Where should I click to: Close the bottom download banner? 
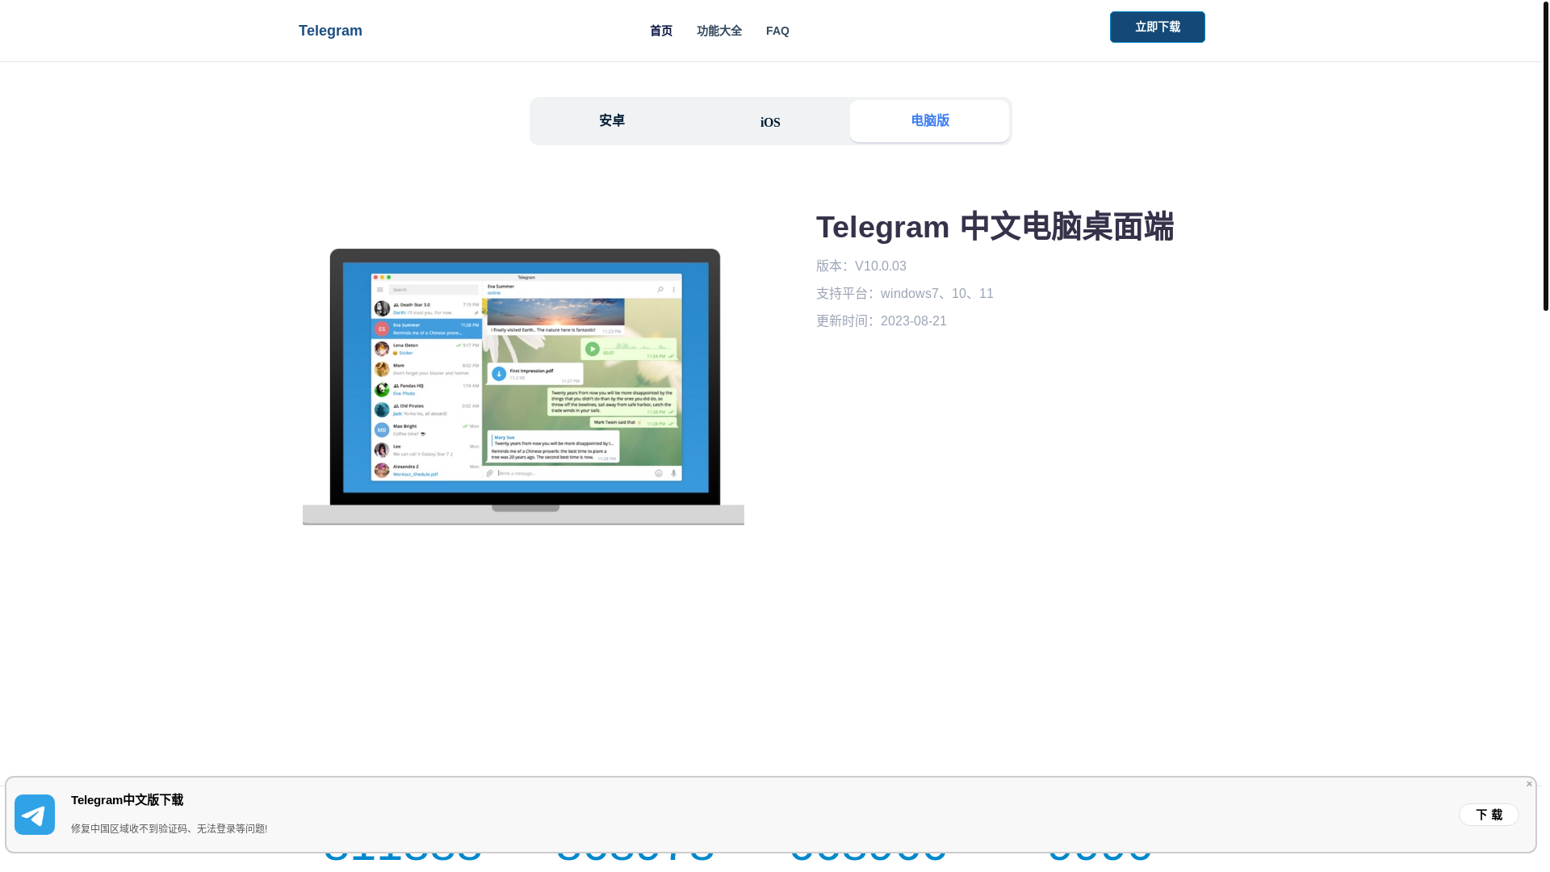click(x=1529, y=783)
